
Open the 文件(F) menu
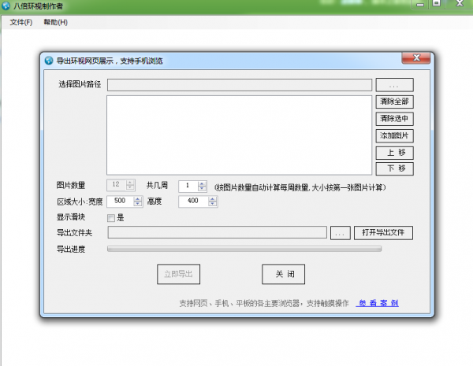tap(20, 22)
